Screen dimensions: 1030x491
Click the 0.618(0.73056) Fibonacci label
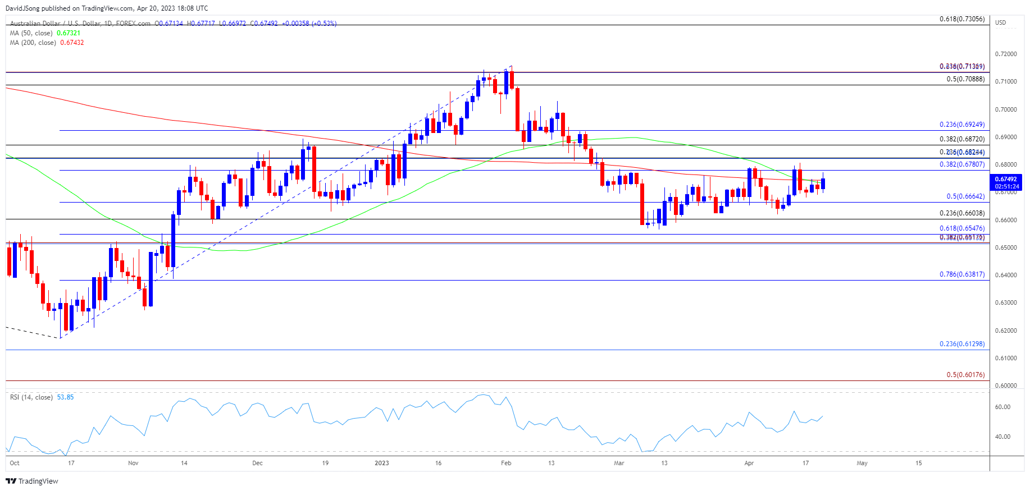tap(962, 19)
